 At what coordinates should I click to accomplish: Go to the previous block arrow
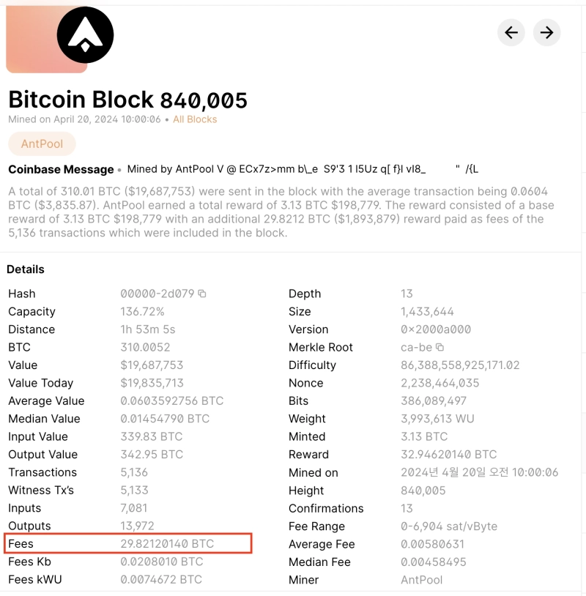pos(511,32)
